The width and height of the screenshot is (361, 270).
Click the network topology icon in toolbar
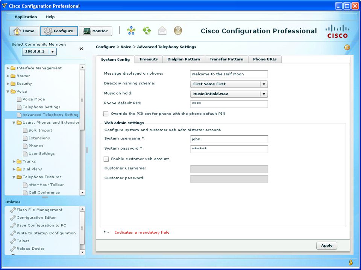[x=131, y=30]
